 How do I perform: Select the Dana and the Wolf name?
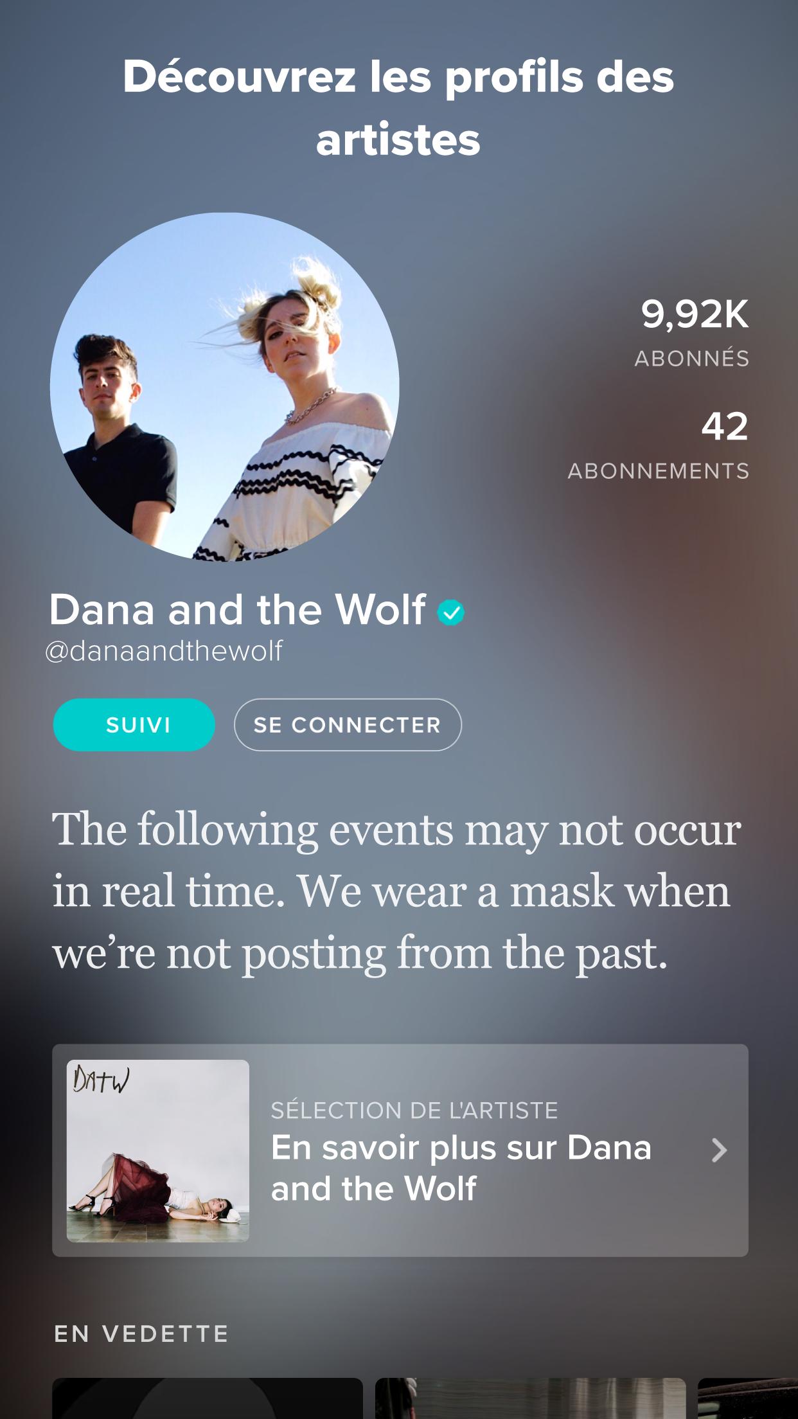click(238, 609)
